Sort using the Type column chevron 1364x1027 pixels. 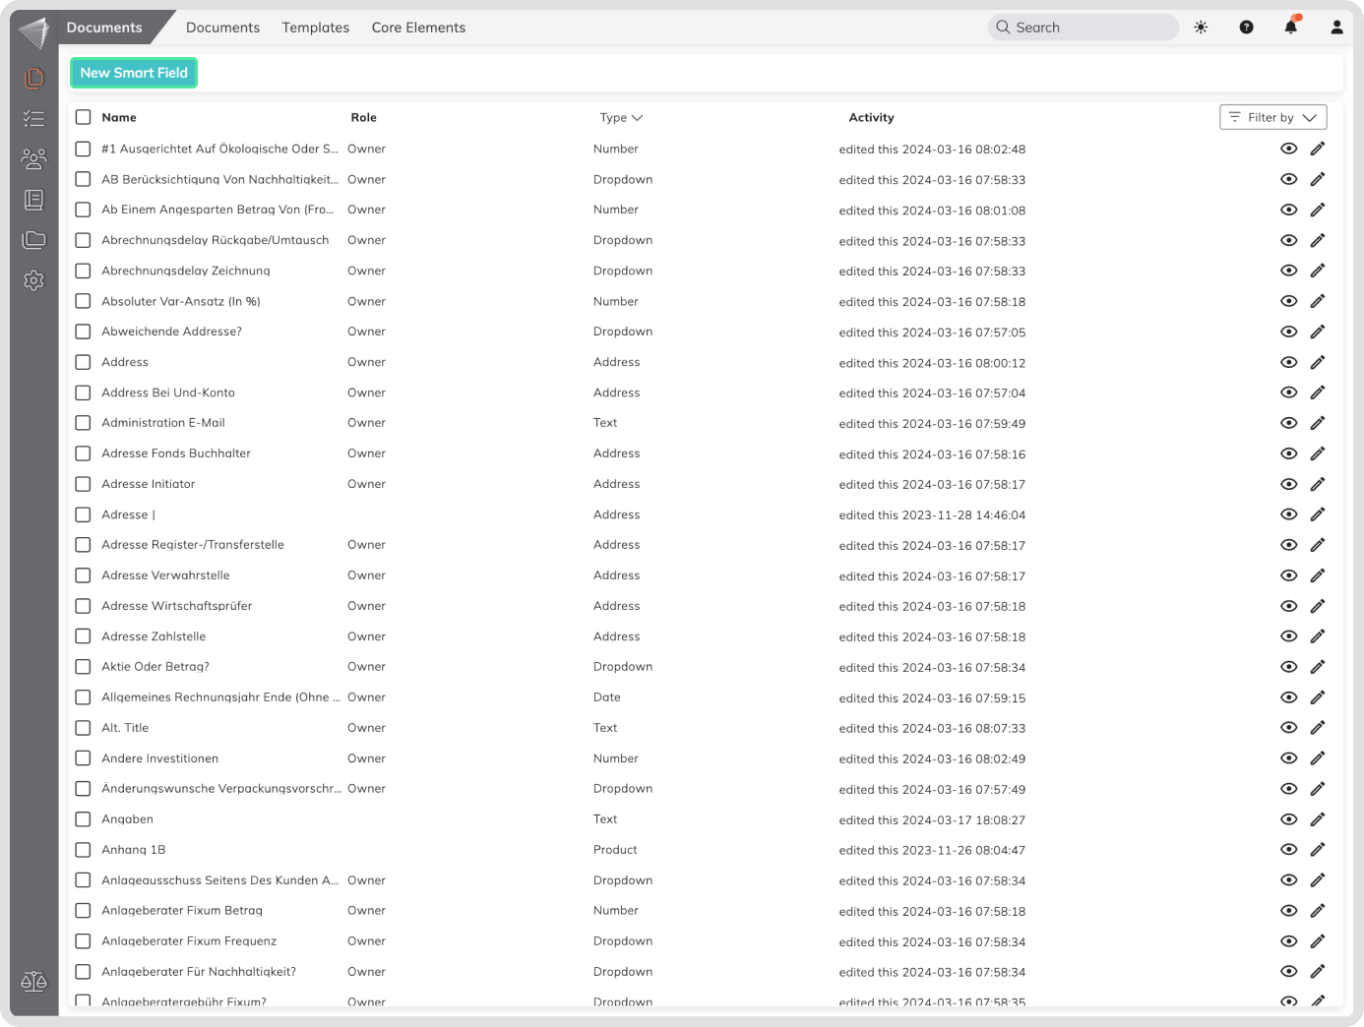pos(637,118)
